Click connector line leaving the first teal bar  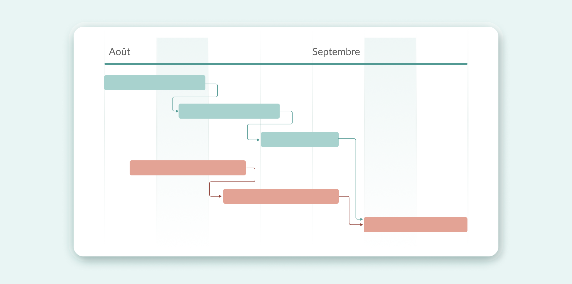(x=217, y=90)
